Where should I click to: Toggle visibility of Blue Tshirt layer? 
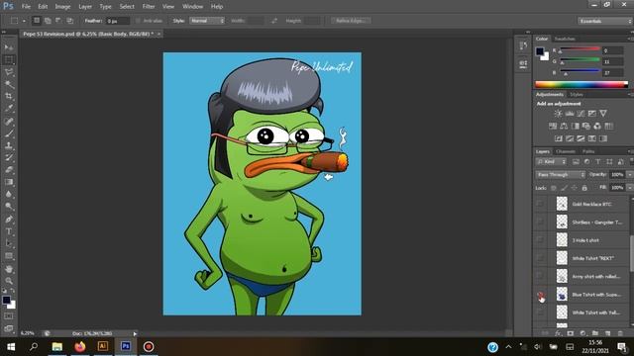click(x=541, y=295)
